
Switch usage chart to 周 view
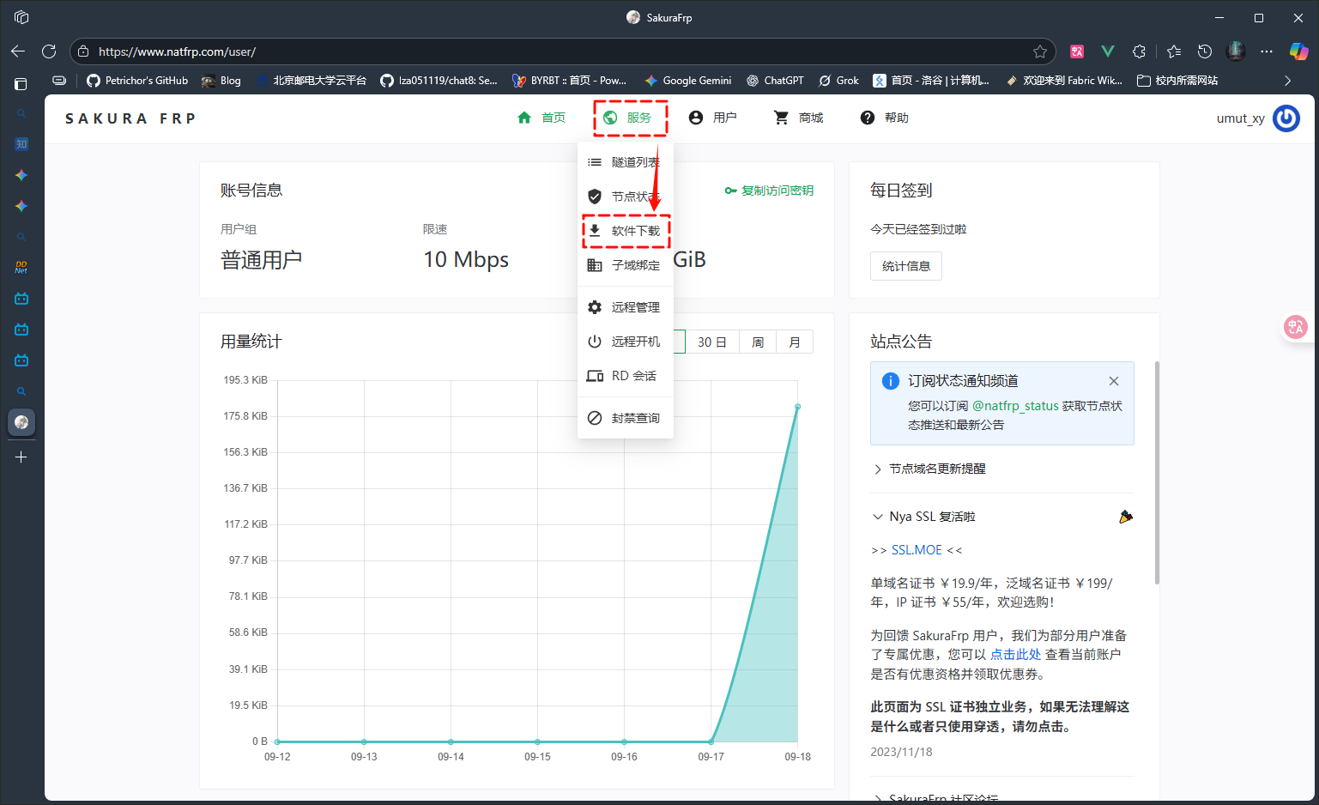click(758, 342)
